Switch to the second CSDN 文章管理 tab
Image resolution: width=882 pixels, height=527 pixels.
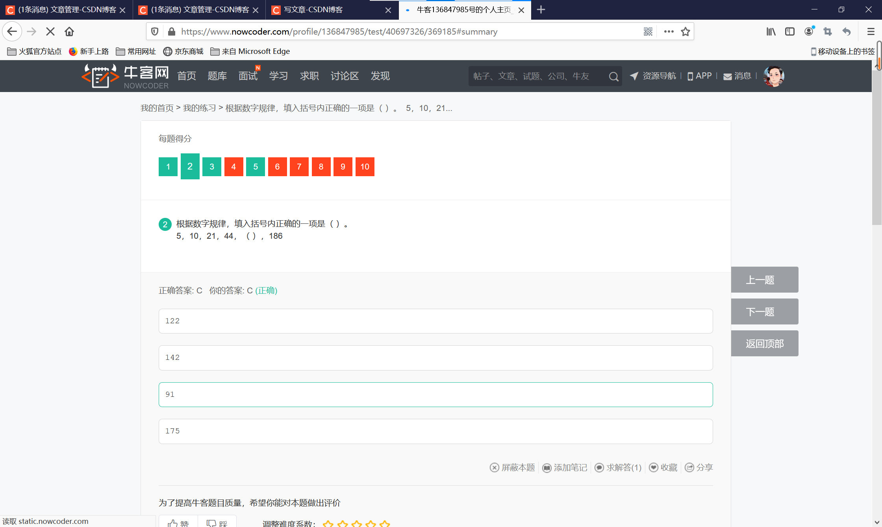[x=199, y=10]
